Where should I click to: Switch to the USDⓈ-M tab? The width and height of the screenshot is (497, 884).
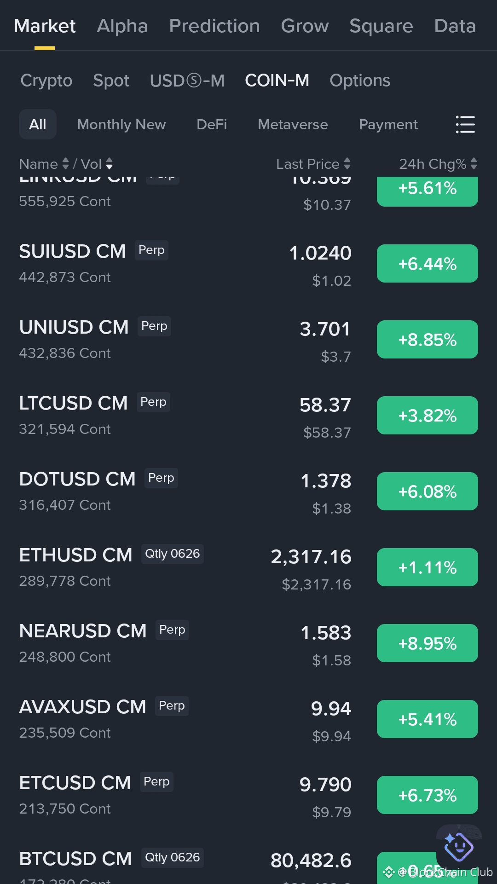click(187, 81)
